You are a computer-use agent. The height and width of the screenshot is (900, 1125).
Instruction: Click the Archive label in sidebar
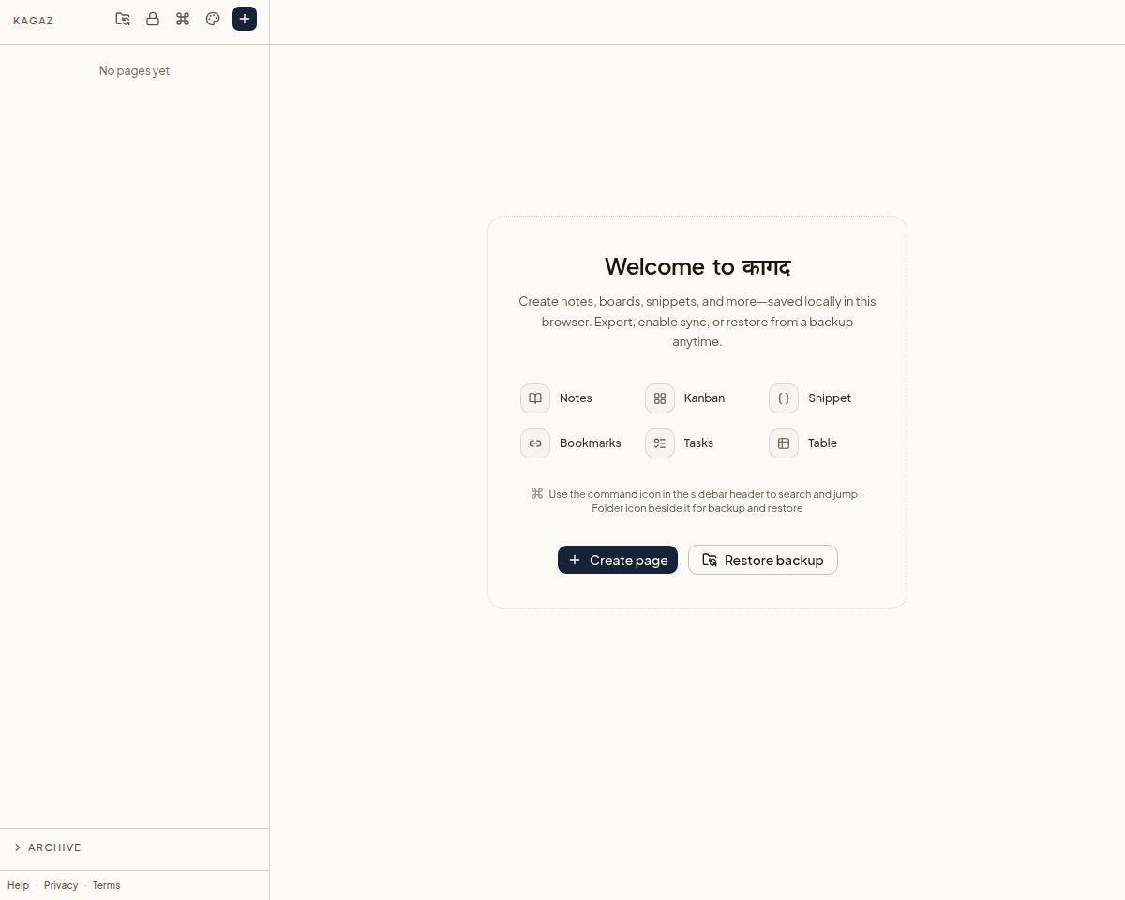[x=54, y=847]
